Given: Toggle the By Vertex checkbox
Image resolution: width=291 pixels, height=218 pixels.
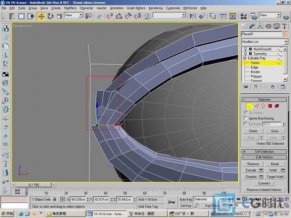Looking at the screenshot, I should [x=245, y=113].
